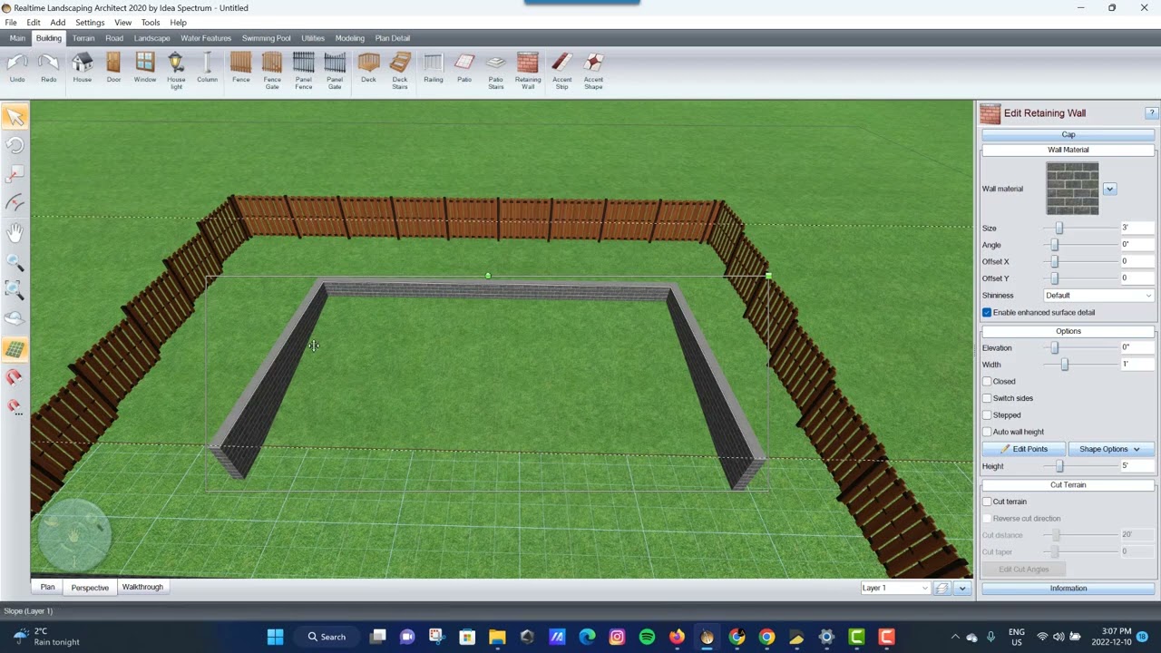Select the Deck Stairs tool
Screen dimensions: 1161x653
pyautogui.click(x=400, y=71)
